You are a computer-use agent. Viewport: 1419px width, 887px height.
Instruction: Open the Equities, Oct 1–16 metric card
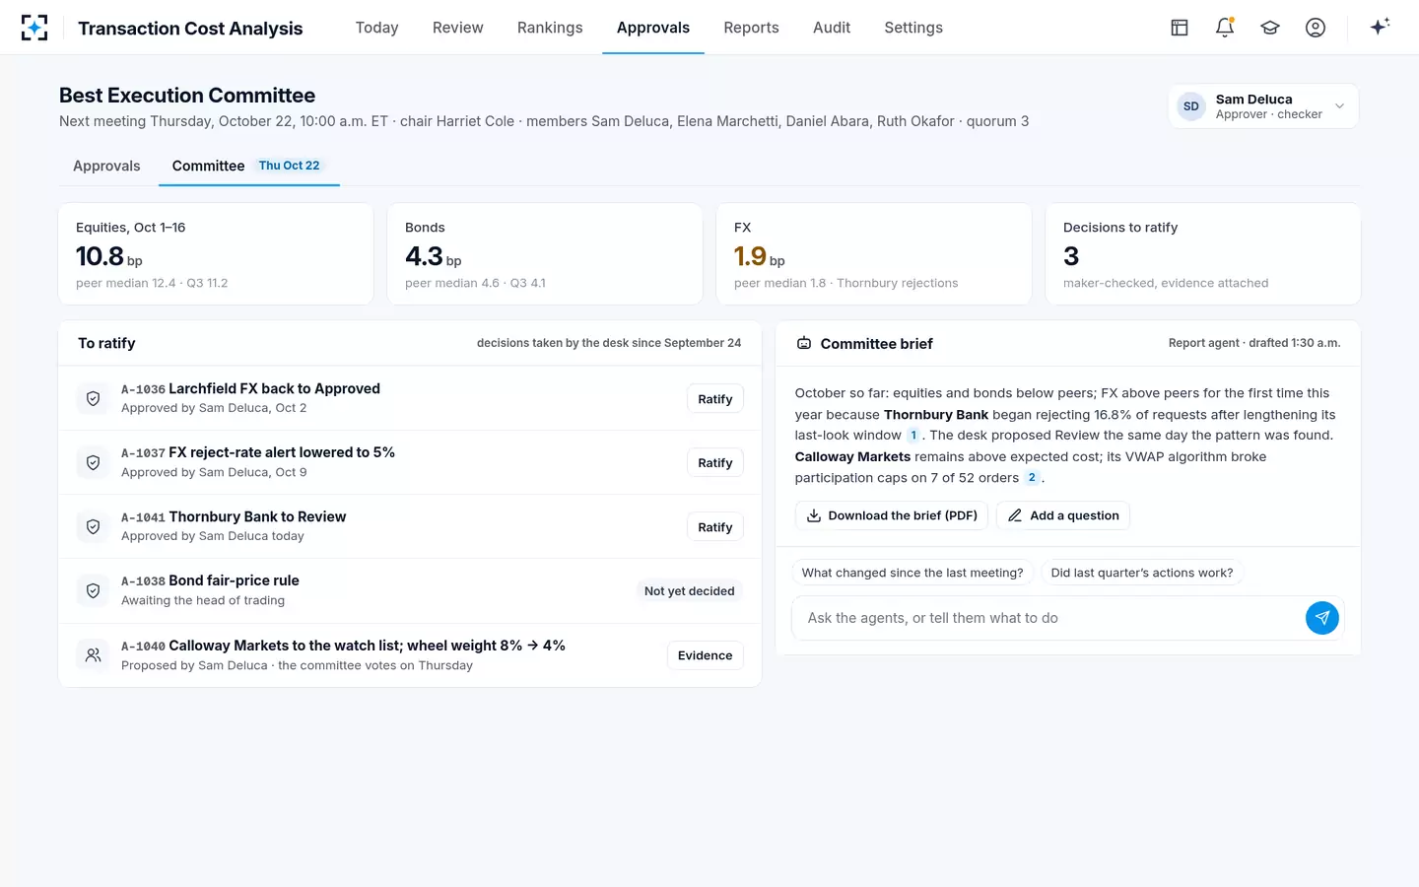pyautogui.click(x=216, y=254)
